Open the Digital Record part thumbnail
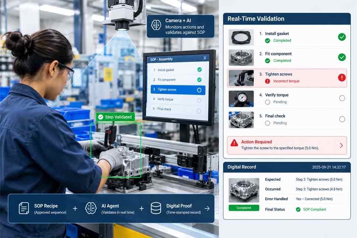Screen dimensions: 357x238 coord(244,190)
